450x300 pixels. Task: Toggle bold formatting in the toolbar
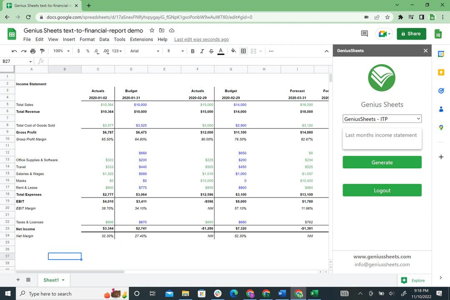(192, 51)
